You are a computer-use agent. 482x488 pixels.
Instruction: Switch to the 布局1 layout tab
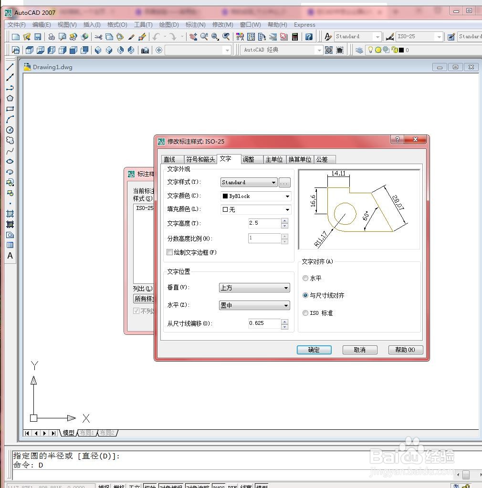point(87,433)
